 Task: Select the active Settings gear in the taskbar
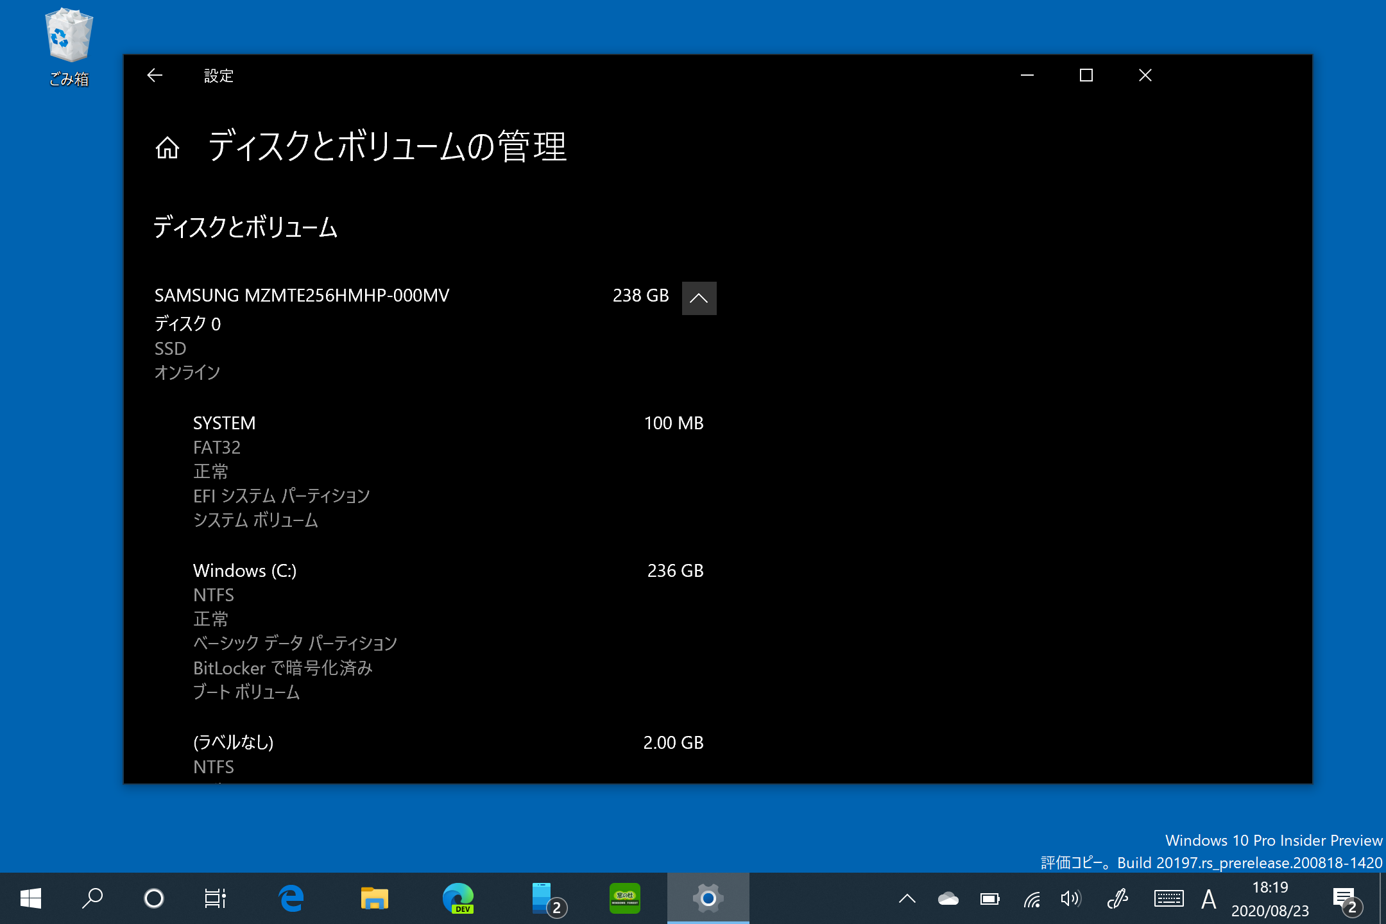click(708, 898)
